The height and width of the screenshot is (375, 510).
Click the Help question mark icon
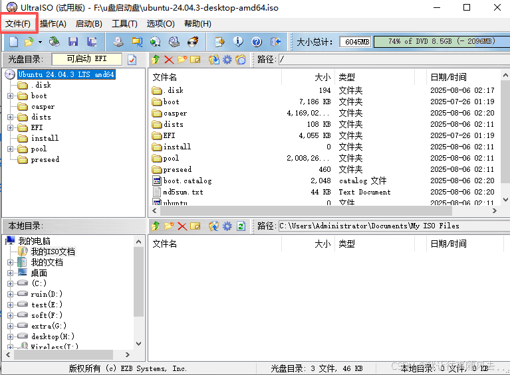257,42
